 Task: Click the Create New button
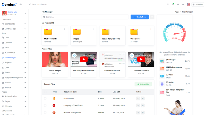[140, 17]
